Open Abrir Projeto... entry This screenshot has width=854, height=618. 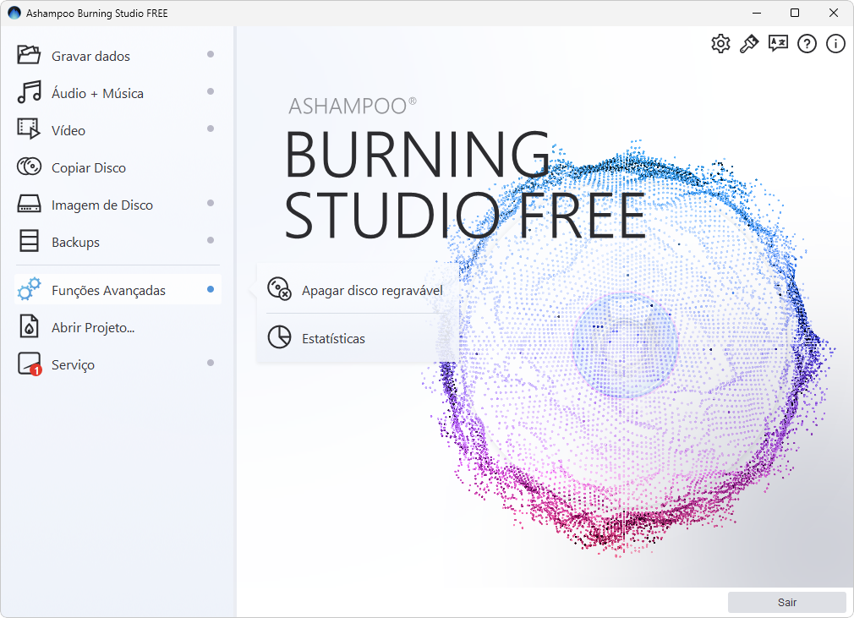[93, 328]
